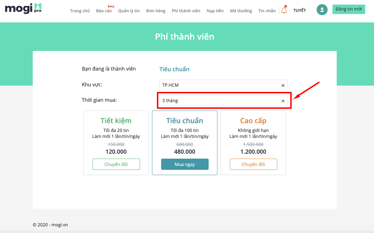Open the Trang chủ menu item

click(80, 11)
